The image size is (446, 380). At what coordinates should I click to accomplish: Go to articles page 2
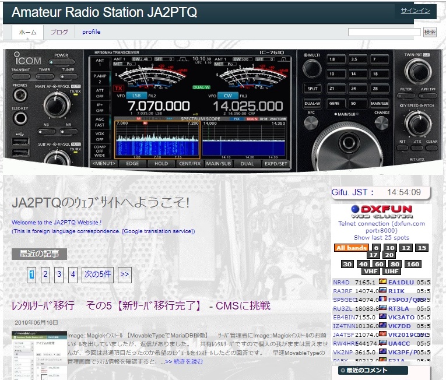coord(45,275)
